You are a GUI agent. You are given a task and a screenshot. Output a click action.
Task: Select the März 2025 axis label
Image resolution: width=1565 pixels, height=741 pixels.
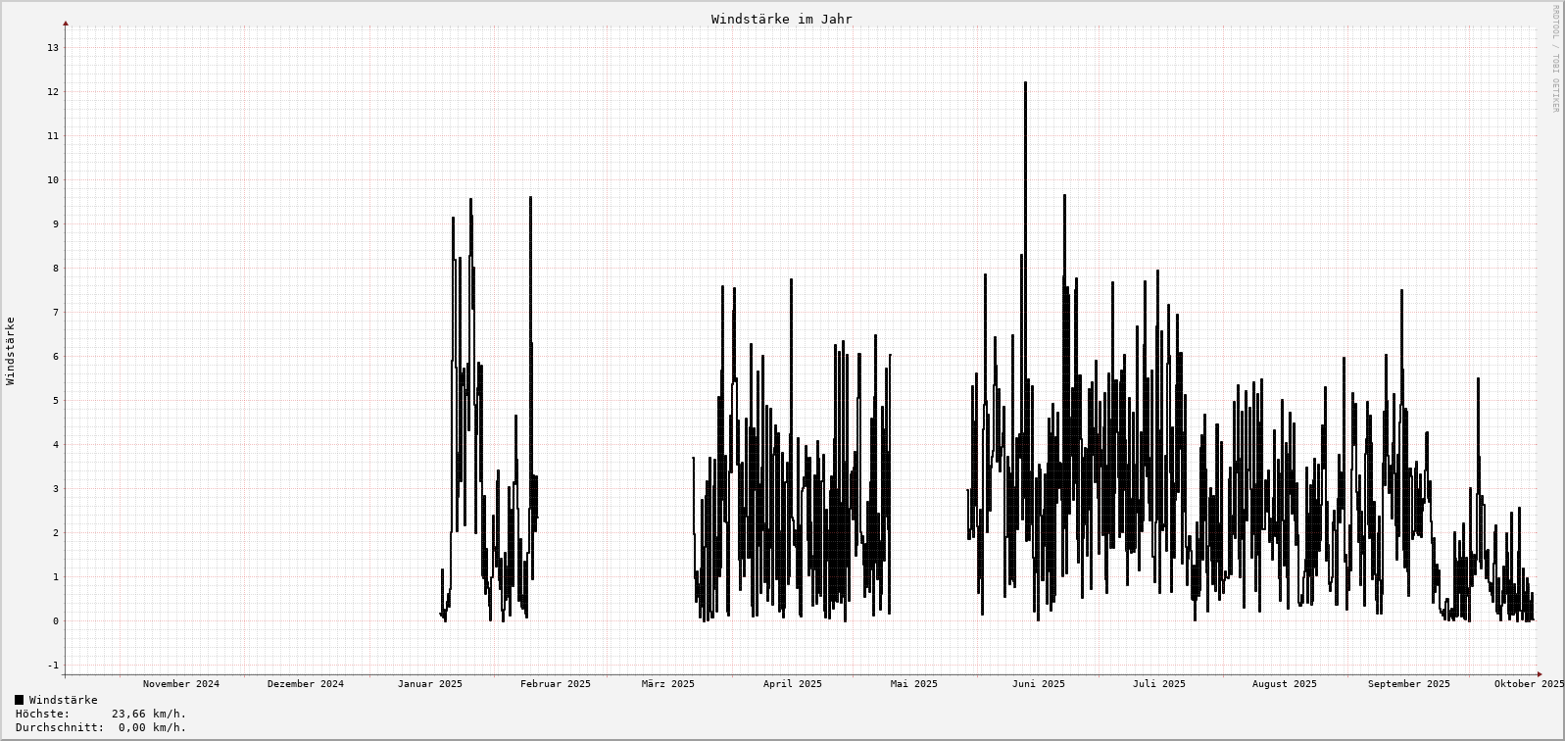click(x=668, y=684)
